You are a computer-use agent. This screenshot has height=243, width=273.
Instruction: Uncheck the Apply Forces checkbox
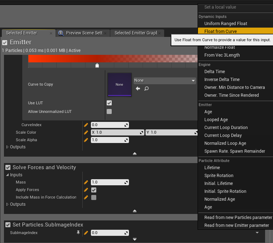[x=94, y=190]
